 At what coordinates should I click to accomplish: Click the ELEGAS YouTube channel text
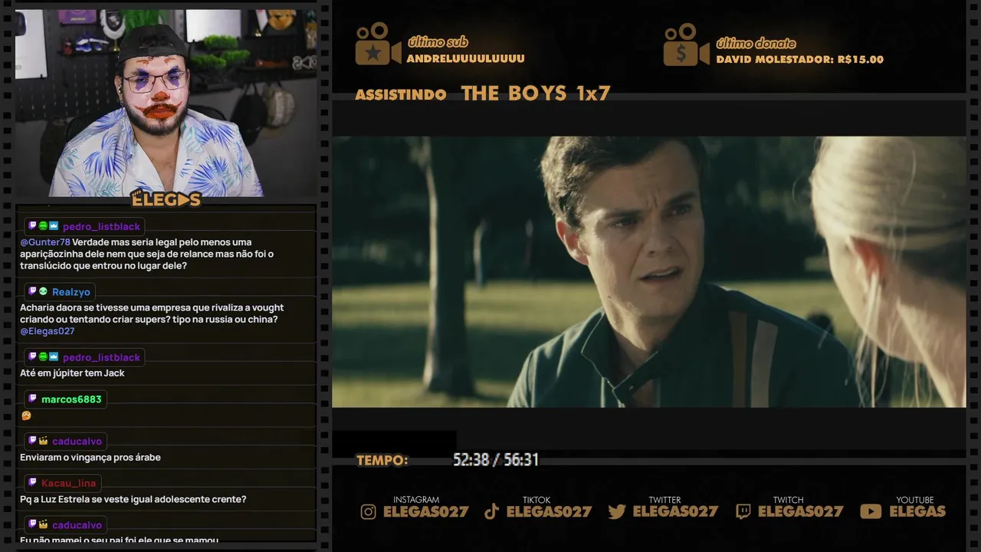[917, 512]
